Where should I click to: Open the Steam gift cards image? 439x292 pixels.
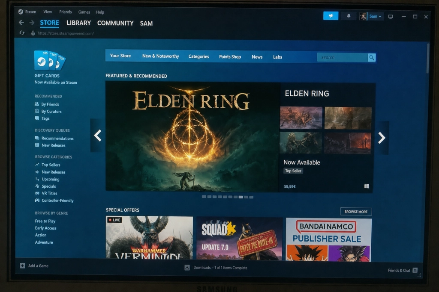coord(50,60)
